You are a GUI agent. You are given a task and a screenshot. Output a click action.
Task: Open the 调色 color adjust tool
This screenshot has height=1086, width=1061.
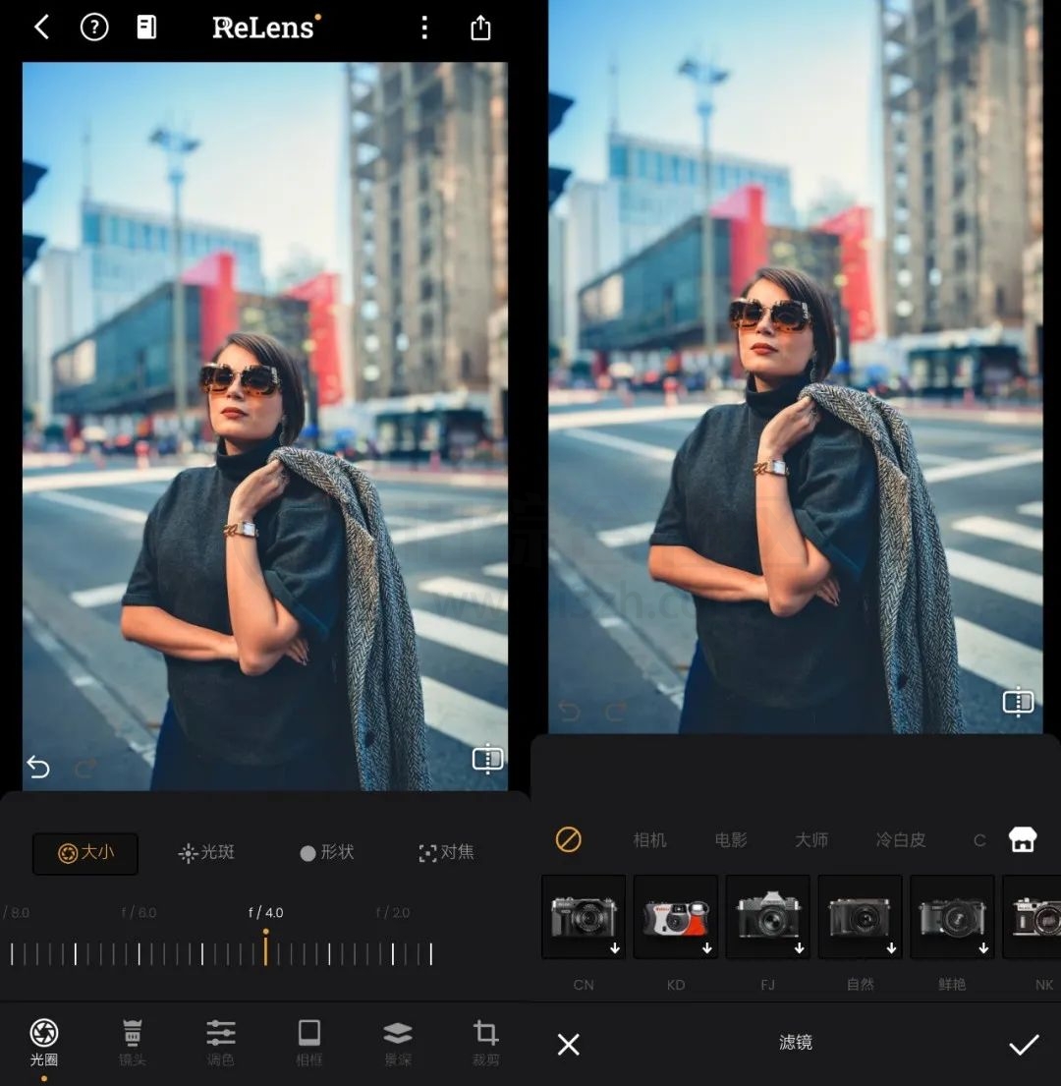(x=221, y=1042)
